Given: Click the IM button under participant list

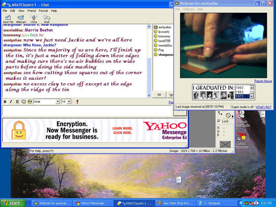Looking at the screenshot, I should [x=159, y=95].
